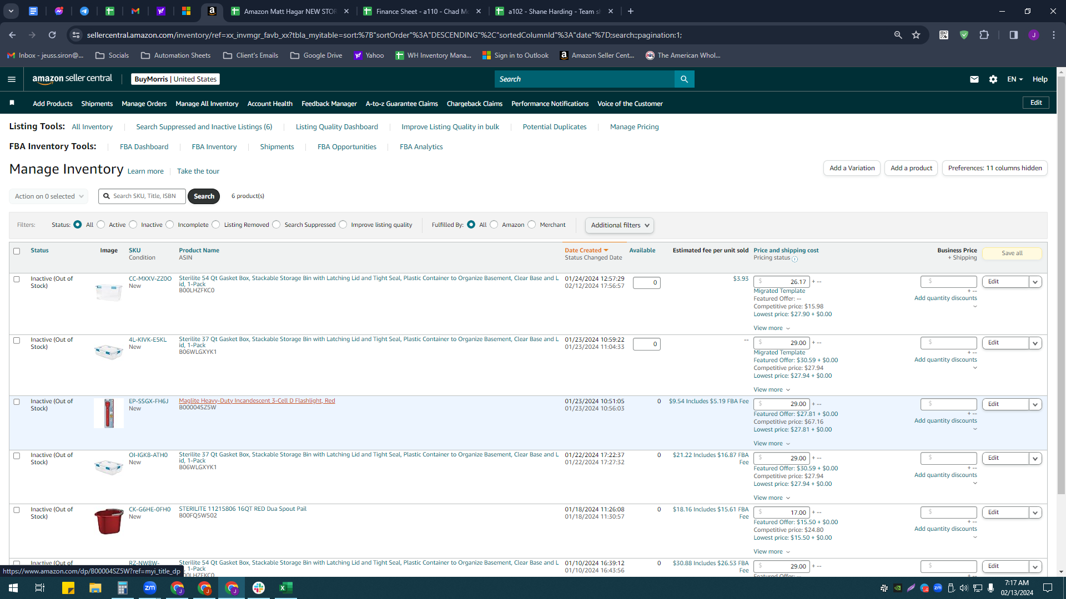Open Windows notification center icon
This screenshot has width=1066, height=599.
click(1048, 588)
